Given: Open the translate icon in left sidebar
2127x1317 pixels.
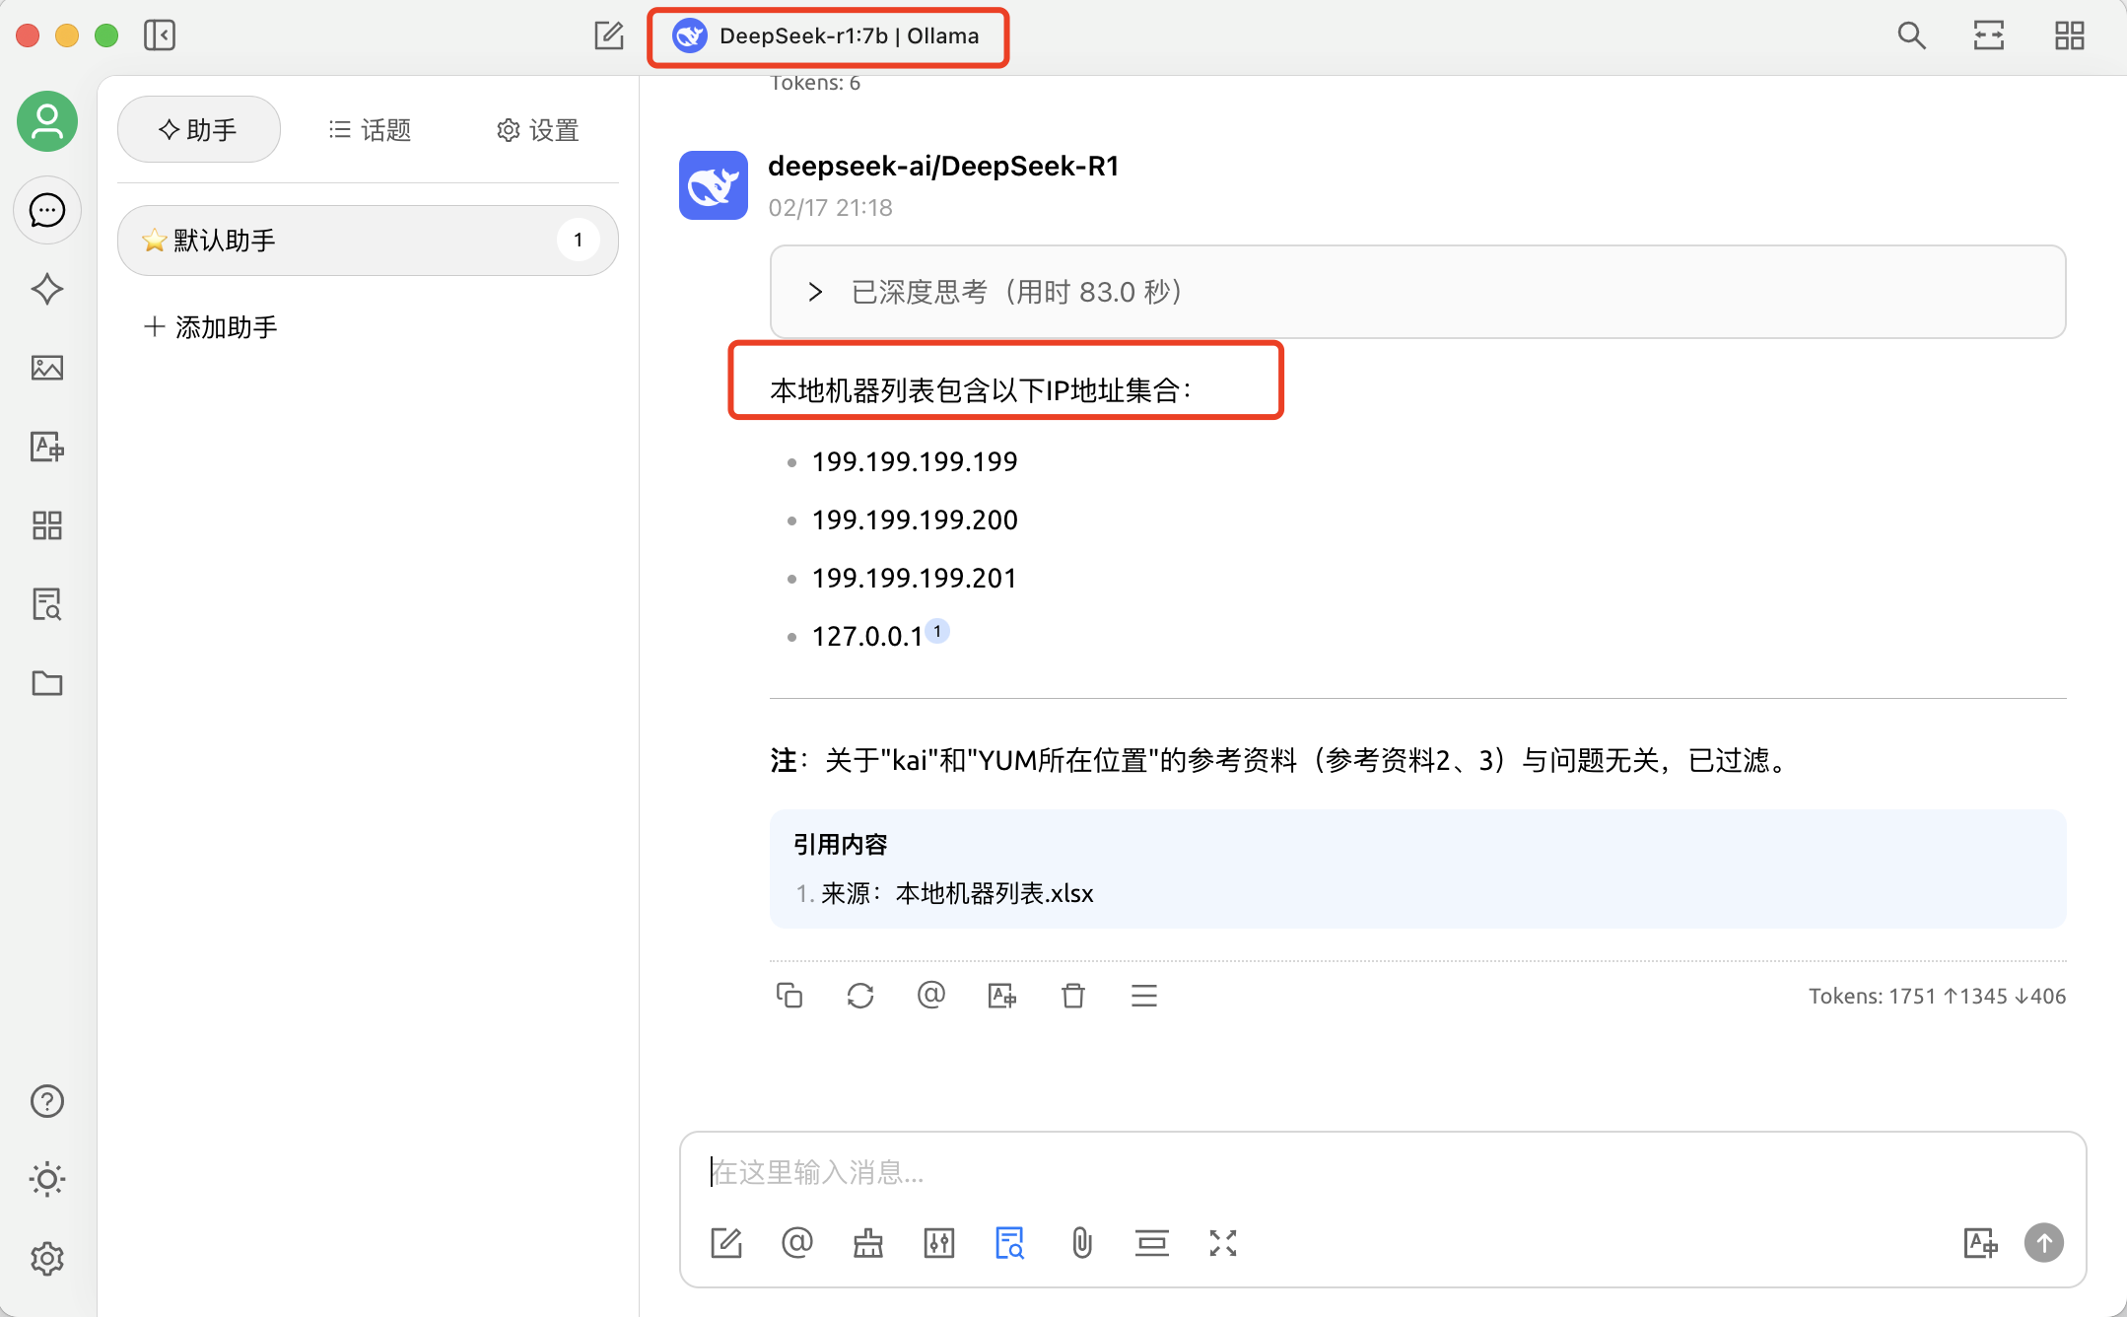Looking at the screenshot, I should [46, 447].
